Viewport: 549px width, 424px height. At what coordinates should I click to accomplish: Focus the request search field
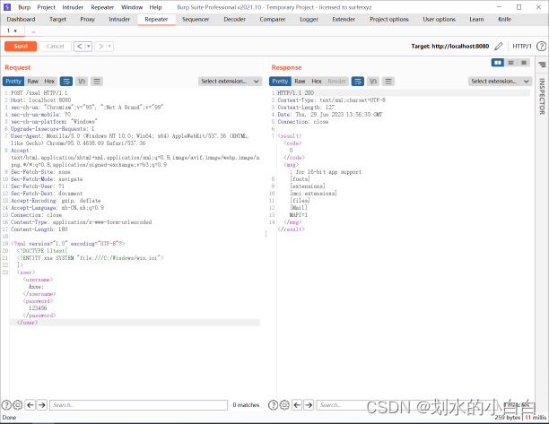[139, 405]
